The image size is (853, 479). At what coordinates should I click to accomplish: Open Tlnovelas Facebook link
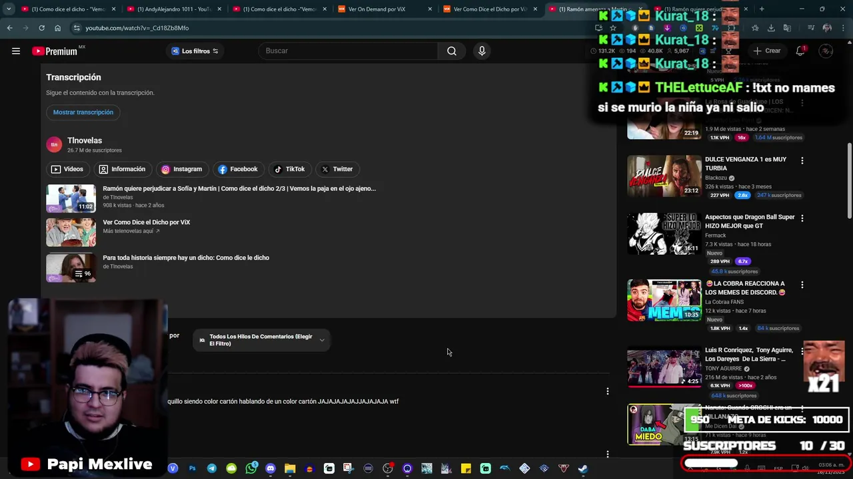click(238, 169)
